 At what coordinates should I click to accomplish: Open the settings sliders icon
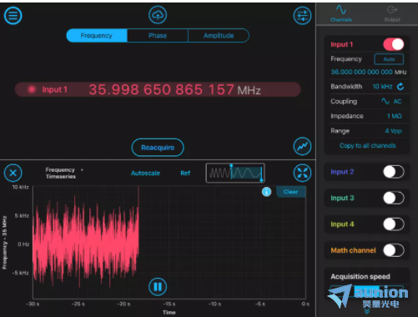pos(302,16)
